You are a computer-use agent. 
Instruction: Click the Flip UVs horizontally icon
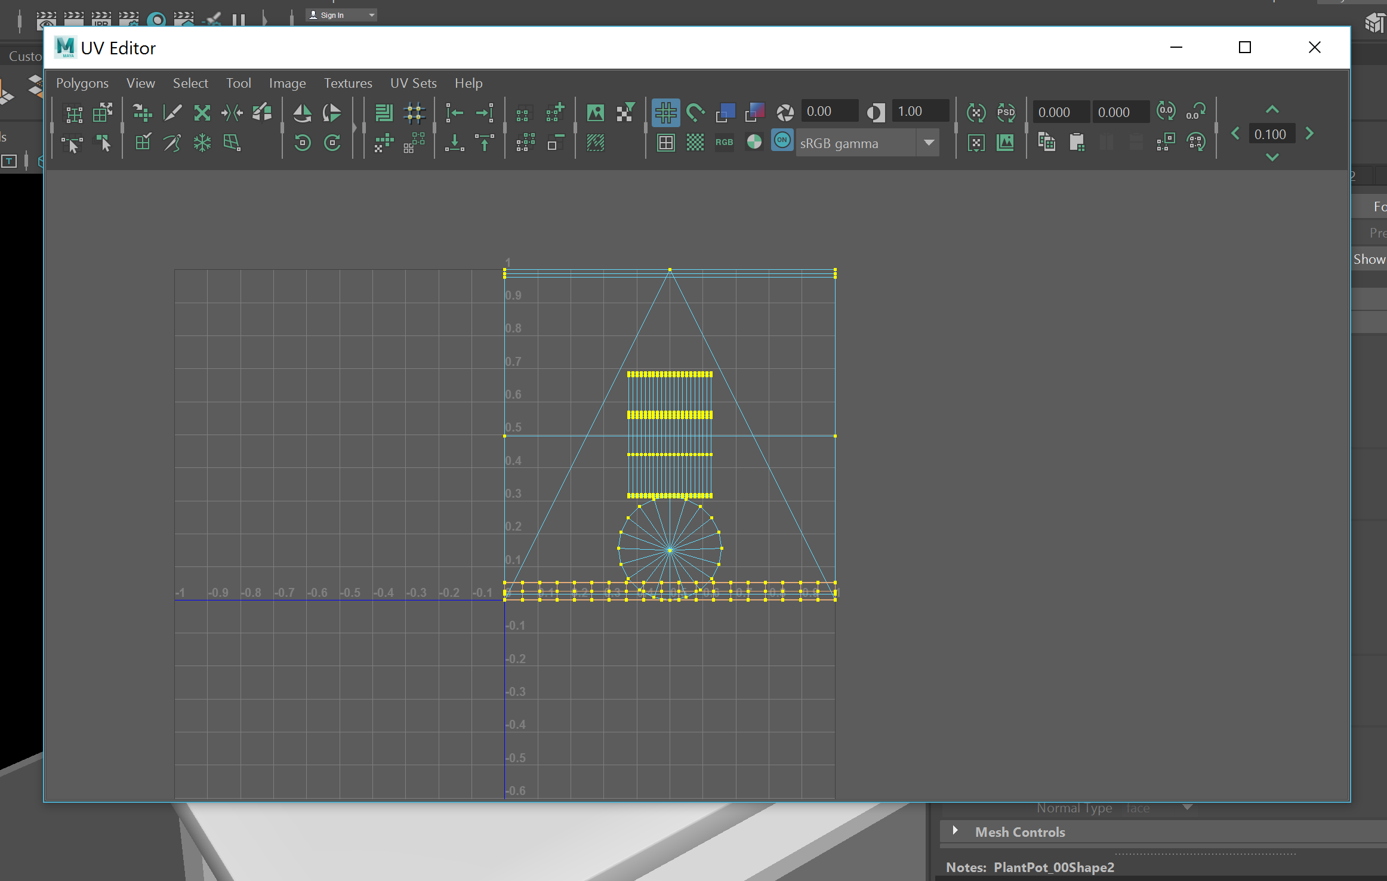(x=303, y=112)
